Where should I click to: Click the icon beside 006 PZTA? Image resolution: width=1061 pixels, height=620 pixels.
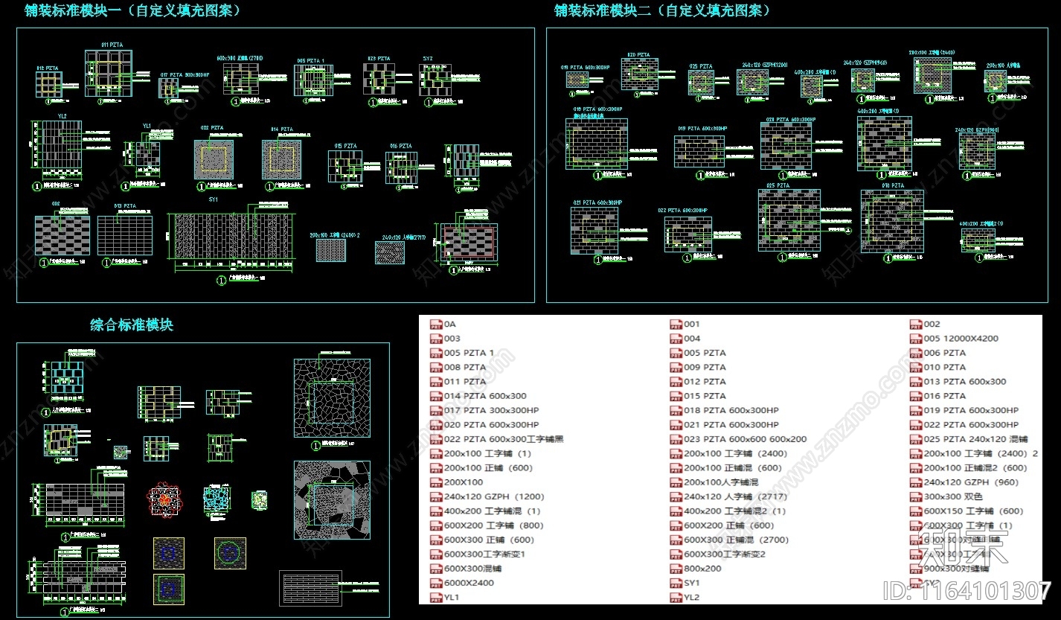915,353
